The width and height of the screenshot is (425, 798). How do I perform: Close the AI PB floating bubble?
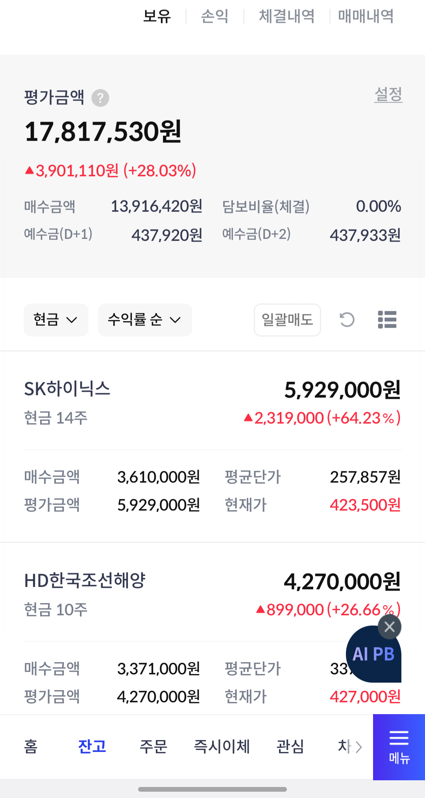[x=389, y=626]
